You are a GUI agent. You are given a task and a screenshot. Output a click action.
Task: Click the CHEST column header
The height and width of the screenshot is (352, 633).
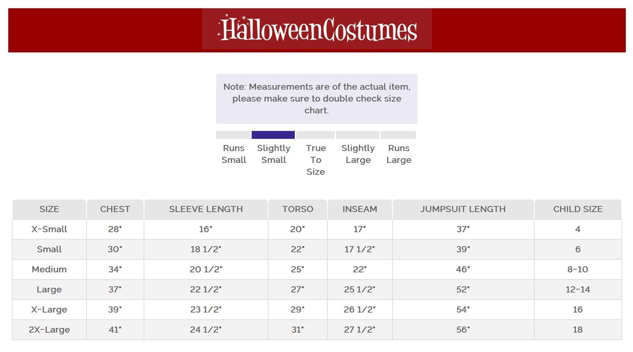pyautogui.click(x=115, y=209)
